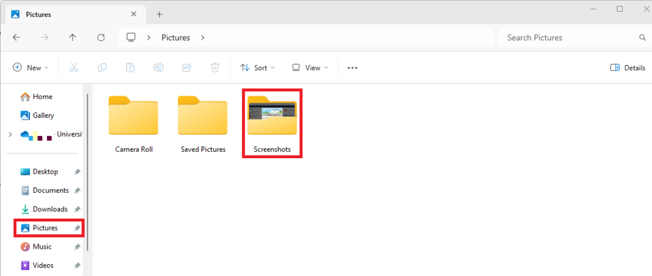This screenshot has width=652, height=276.
Task: Open the Sort options dropdown
Action: [258, 68]
